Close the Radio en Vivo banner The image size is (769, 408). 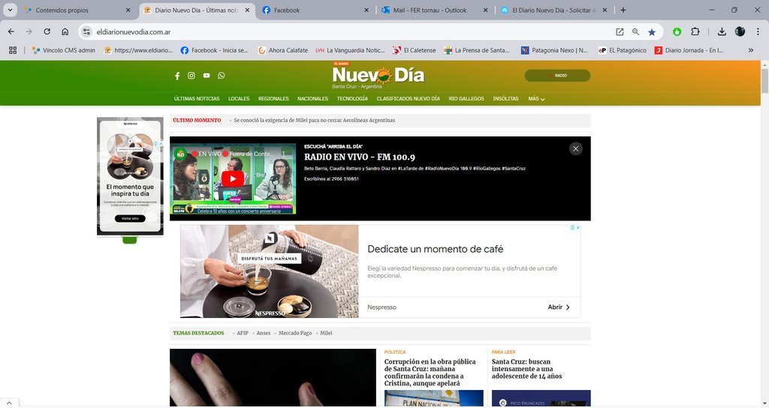tap(576, 148)
